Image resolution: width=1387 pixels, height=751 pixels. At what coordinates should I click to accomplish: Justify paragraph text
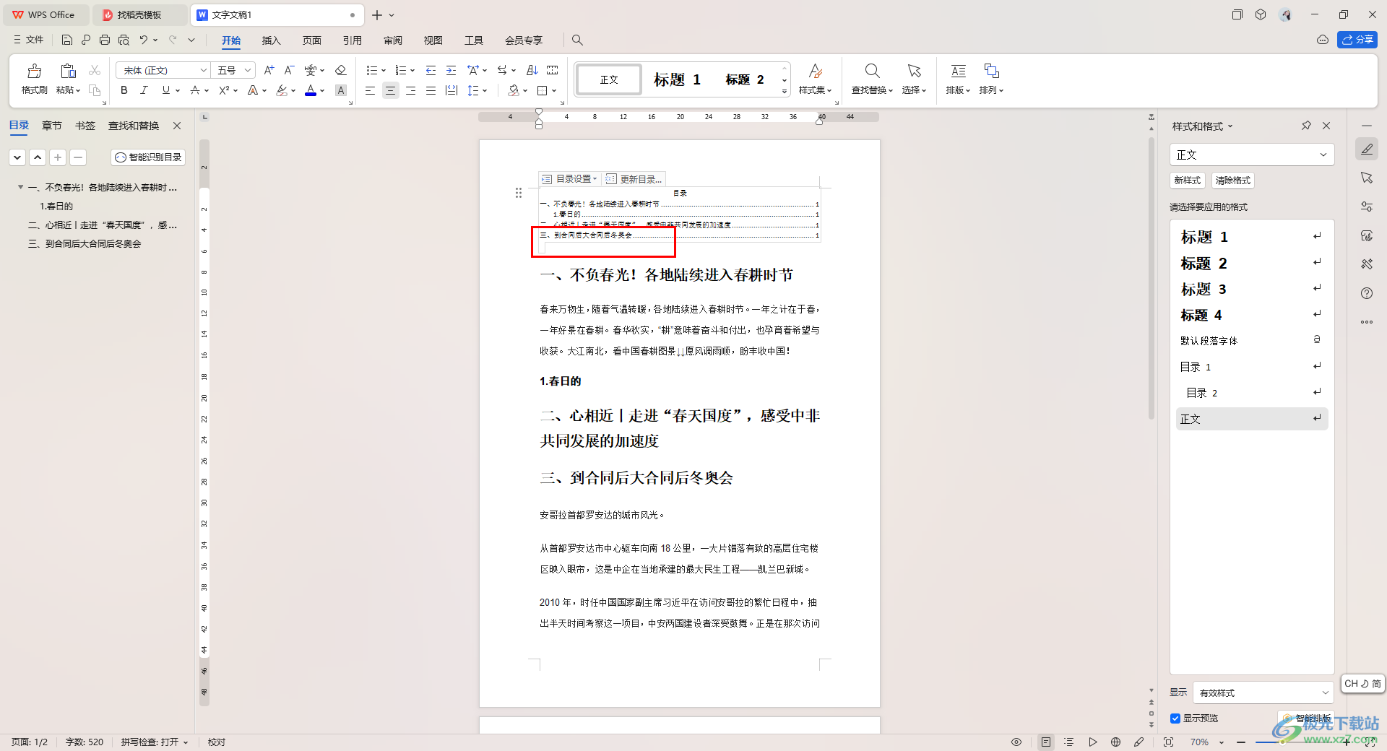431,90
